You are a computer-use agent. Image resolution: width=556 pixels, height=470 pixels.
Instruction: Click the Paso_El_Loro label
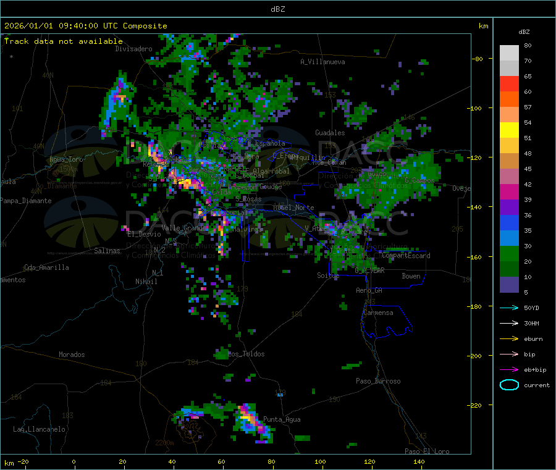point(428,451)
